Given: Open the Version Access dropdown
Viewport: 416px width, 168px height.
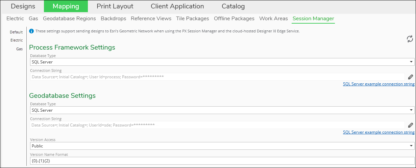Looking at the screenshot, I should [x=222, y=146].
